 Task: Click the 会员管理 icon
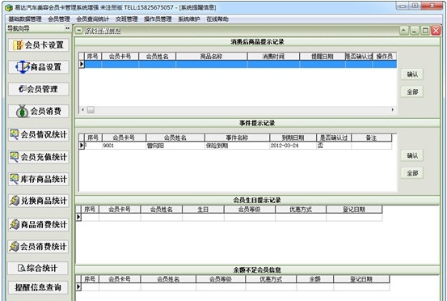tap(23, 89)
